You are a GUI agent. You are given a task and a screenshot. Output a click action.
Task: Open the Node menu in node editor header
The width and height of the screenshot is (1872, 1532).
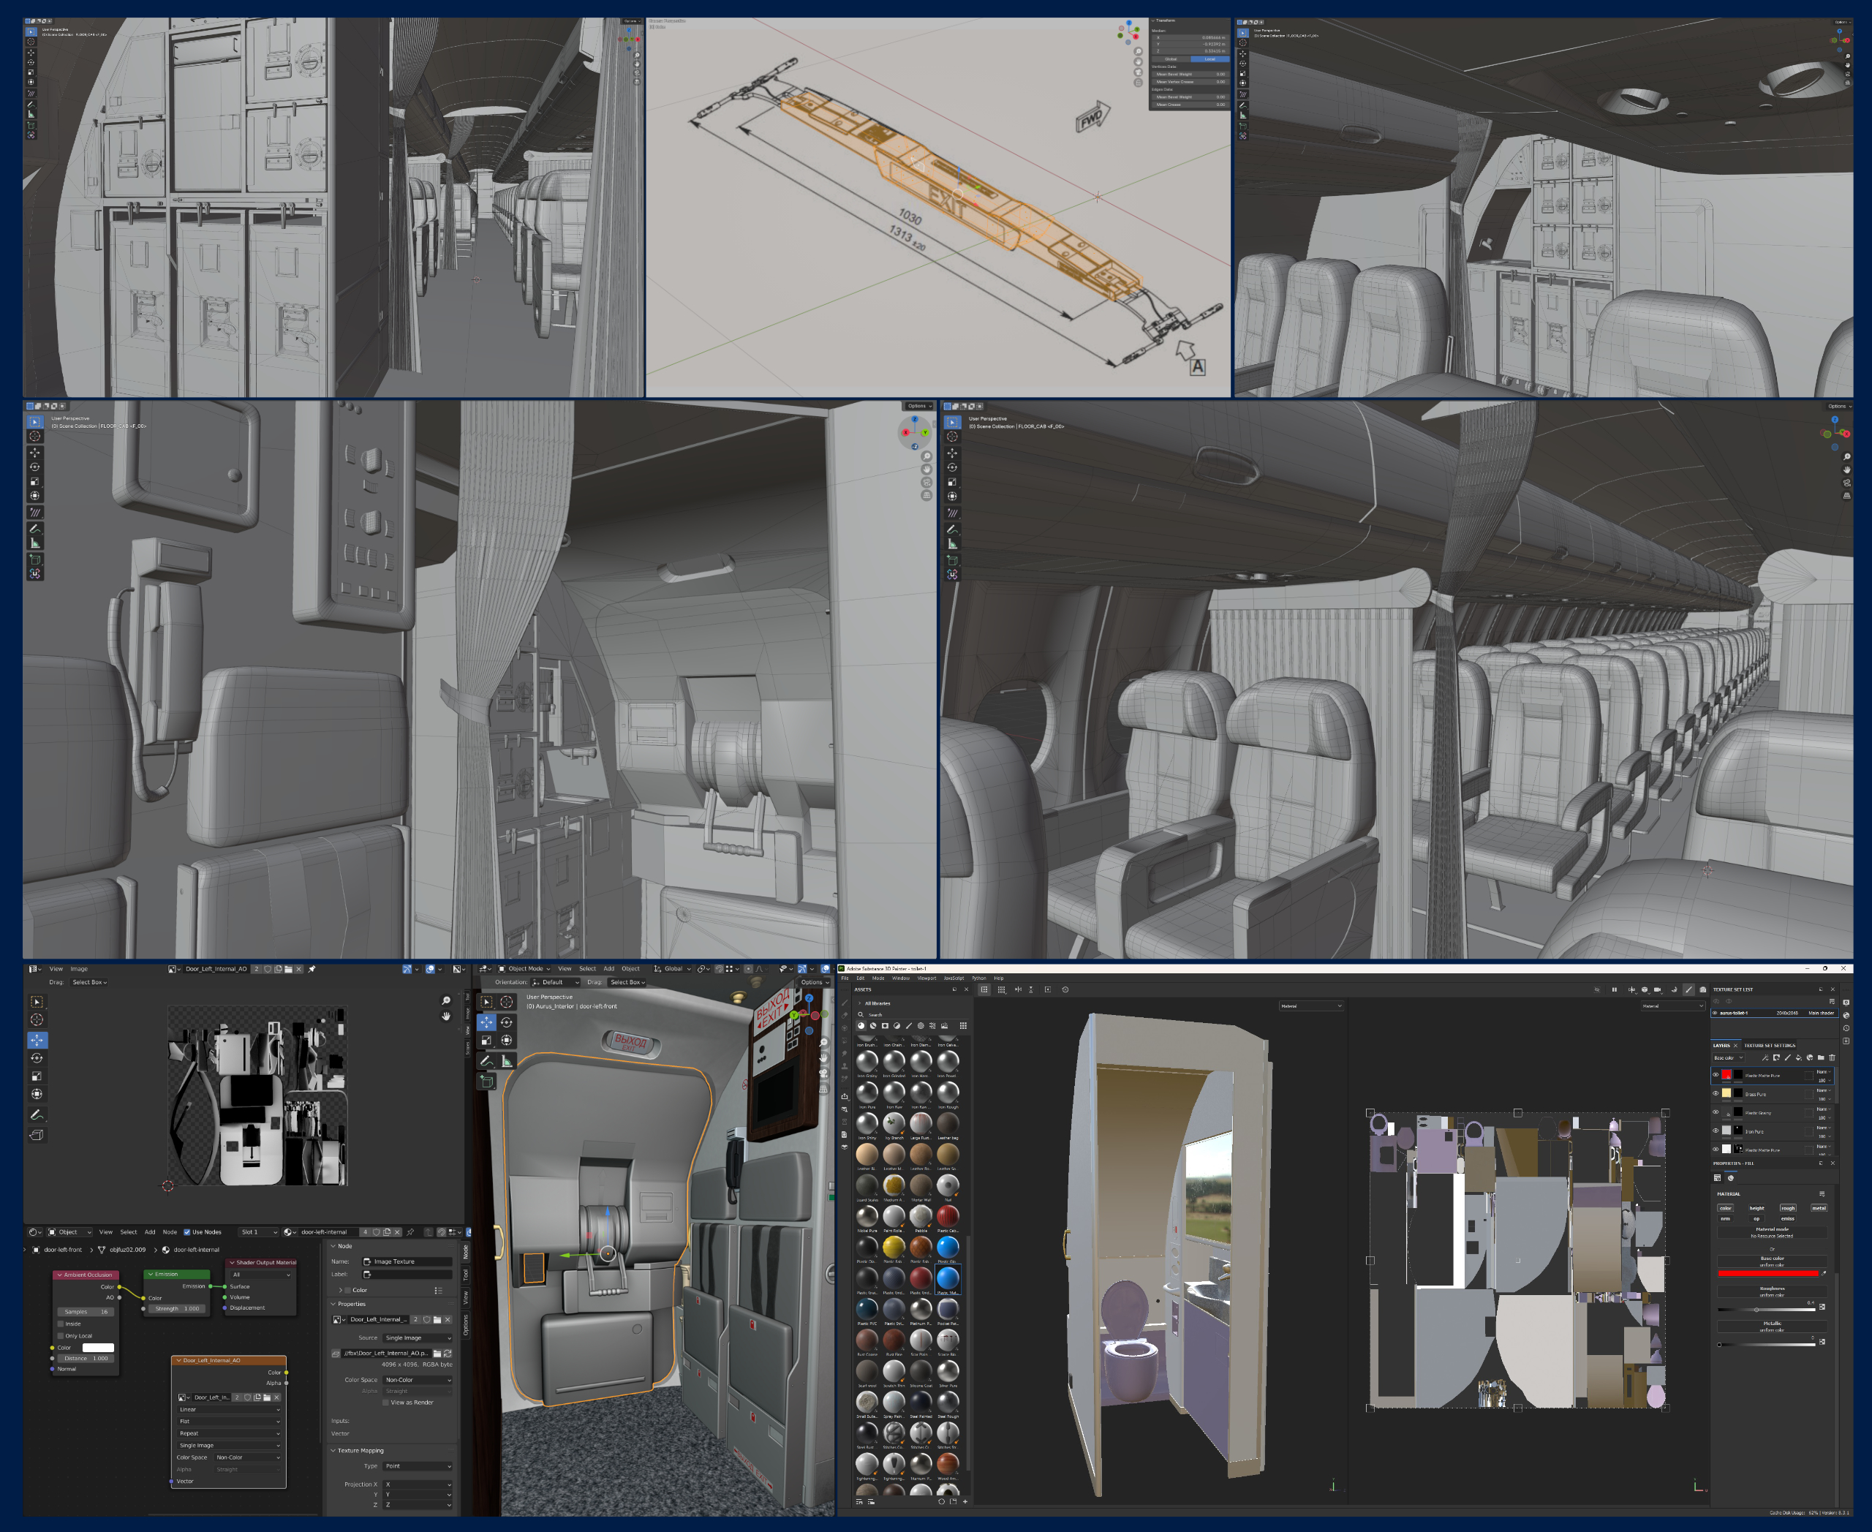pos(170,1232)
